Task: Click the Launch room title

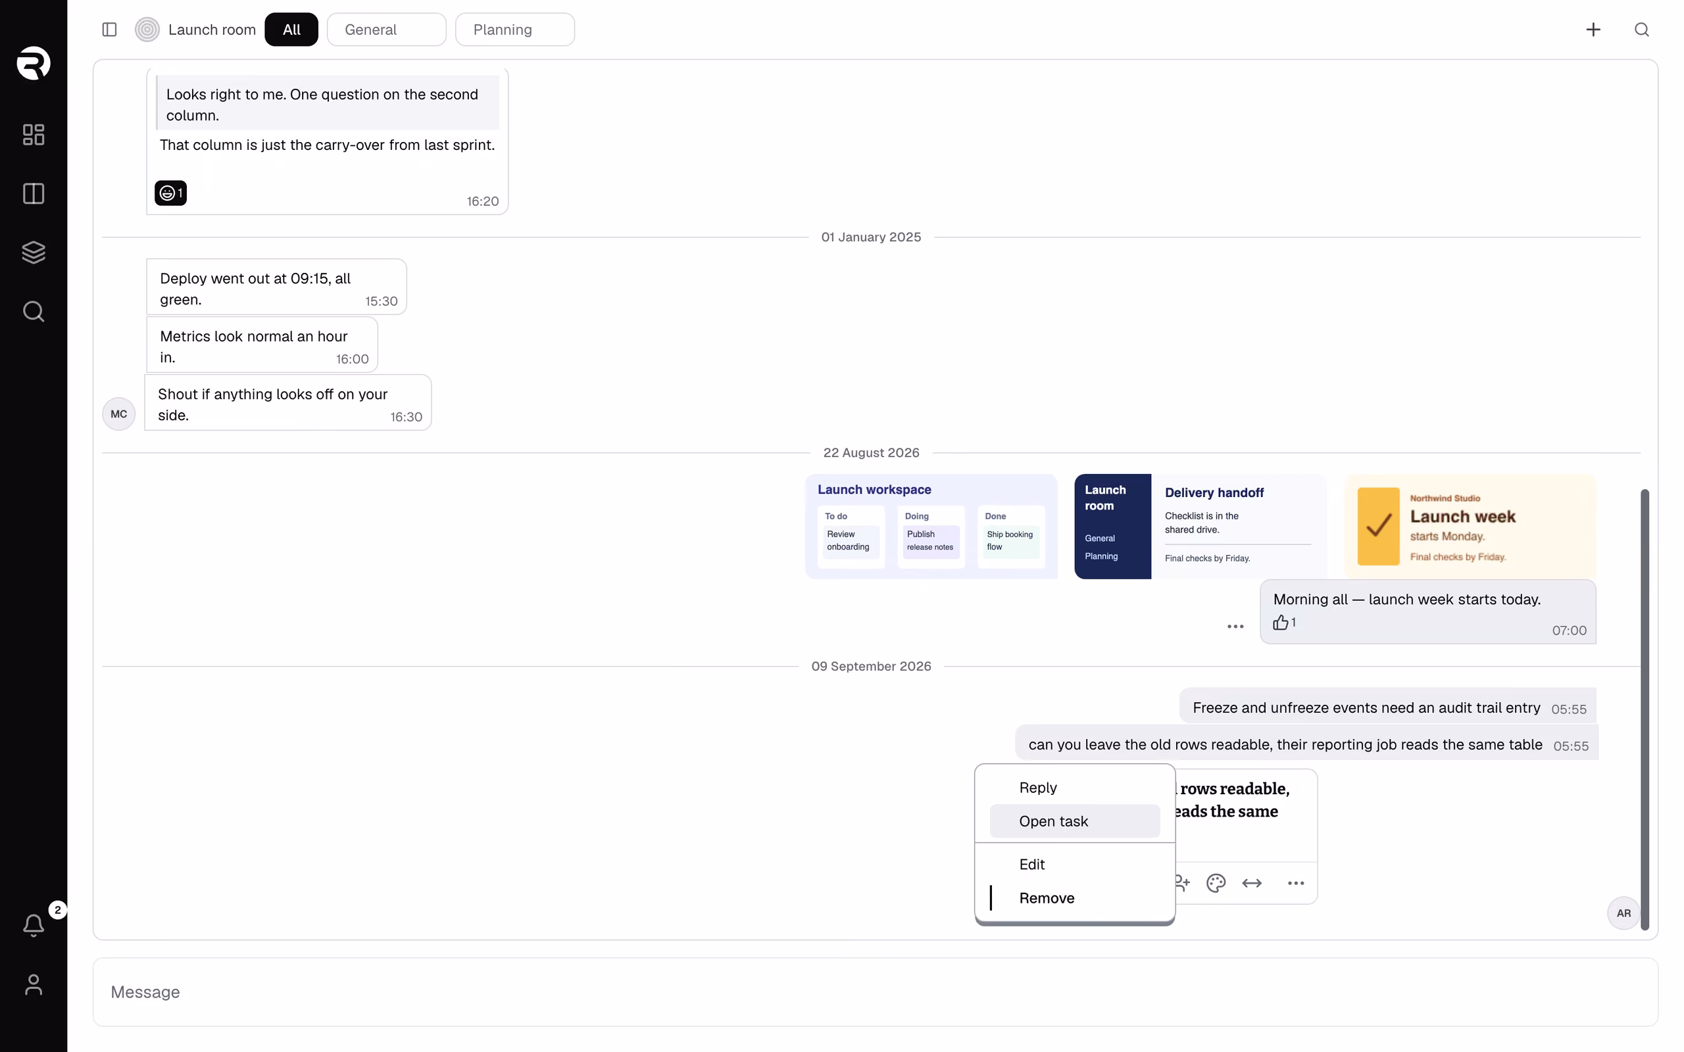Action: pos(212,29)
